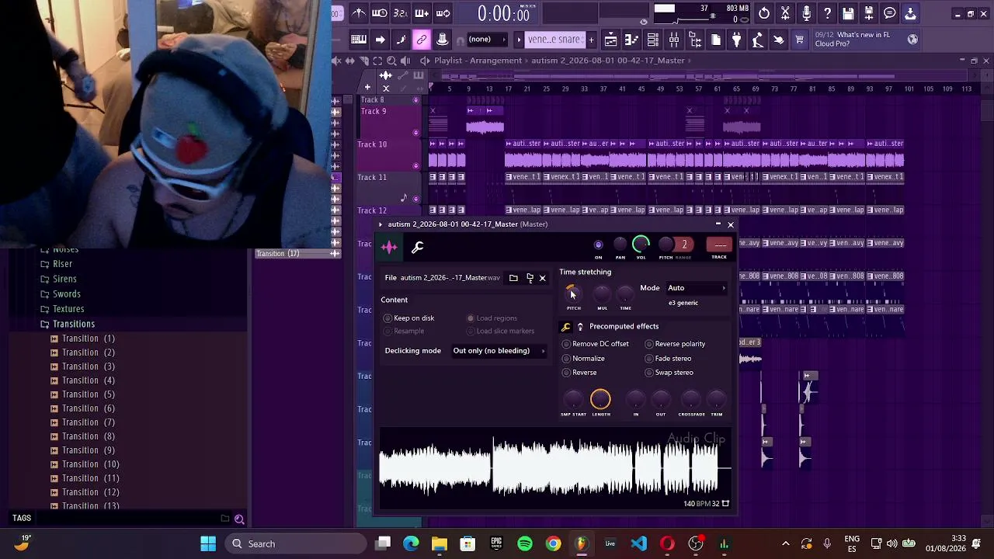Click the Windows Start button
The image size is (994, 559).
point(208,543)
